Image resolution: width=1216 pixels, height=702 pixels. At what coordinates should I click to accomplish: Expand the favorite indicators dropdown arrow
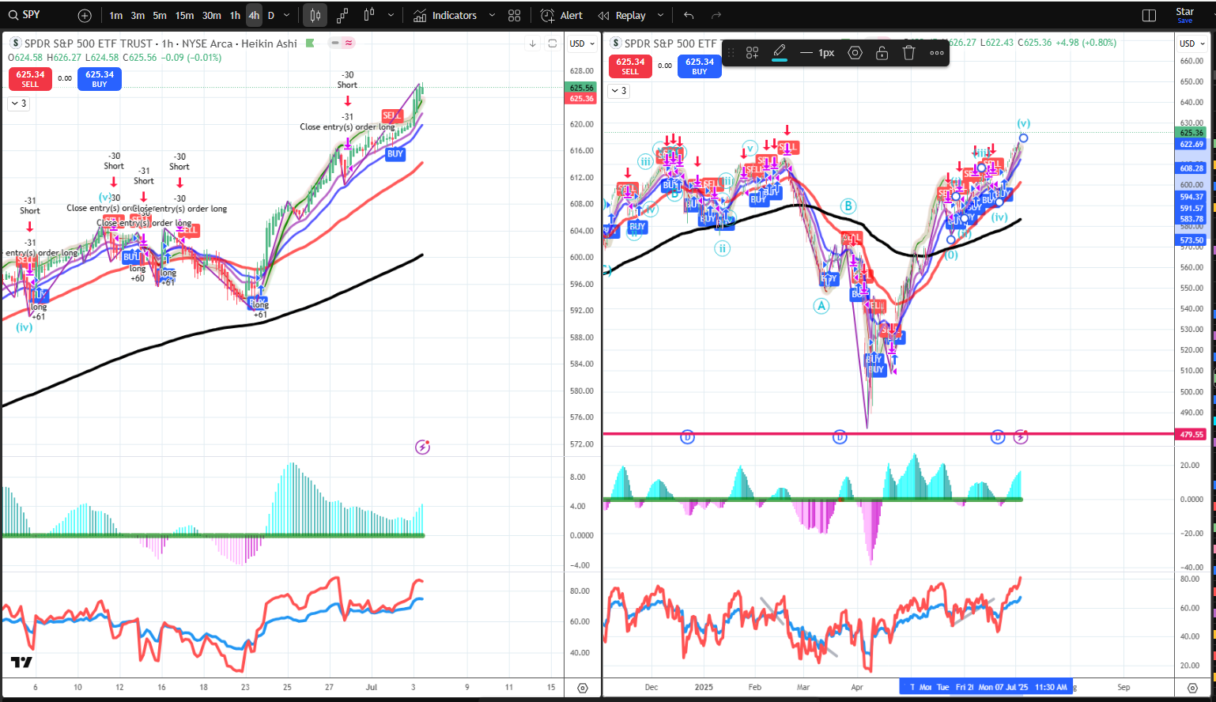[492, 16]
